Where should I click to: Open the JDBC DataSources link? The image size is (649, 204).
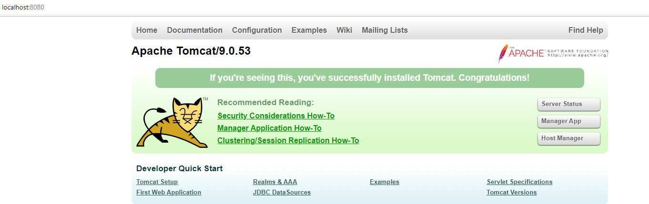coord(282,192)
